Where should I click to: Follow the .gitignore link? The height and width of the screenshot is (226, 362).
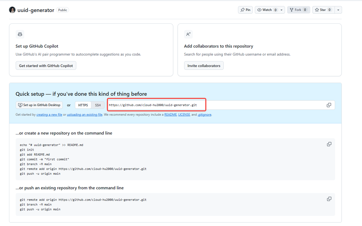coord(204,115)
